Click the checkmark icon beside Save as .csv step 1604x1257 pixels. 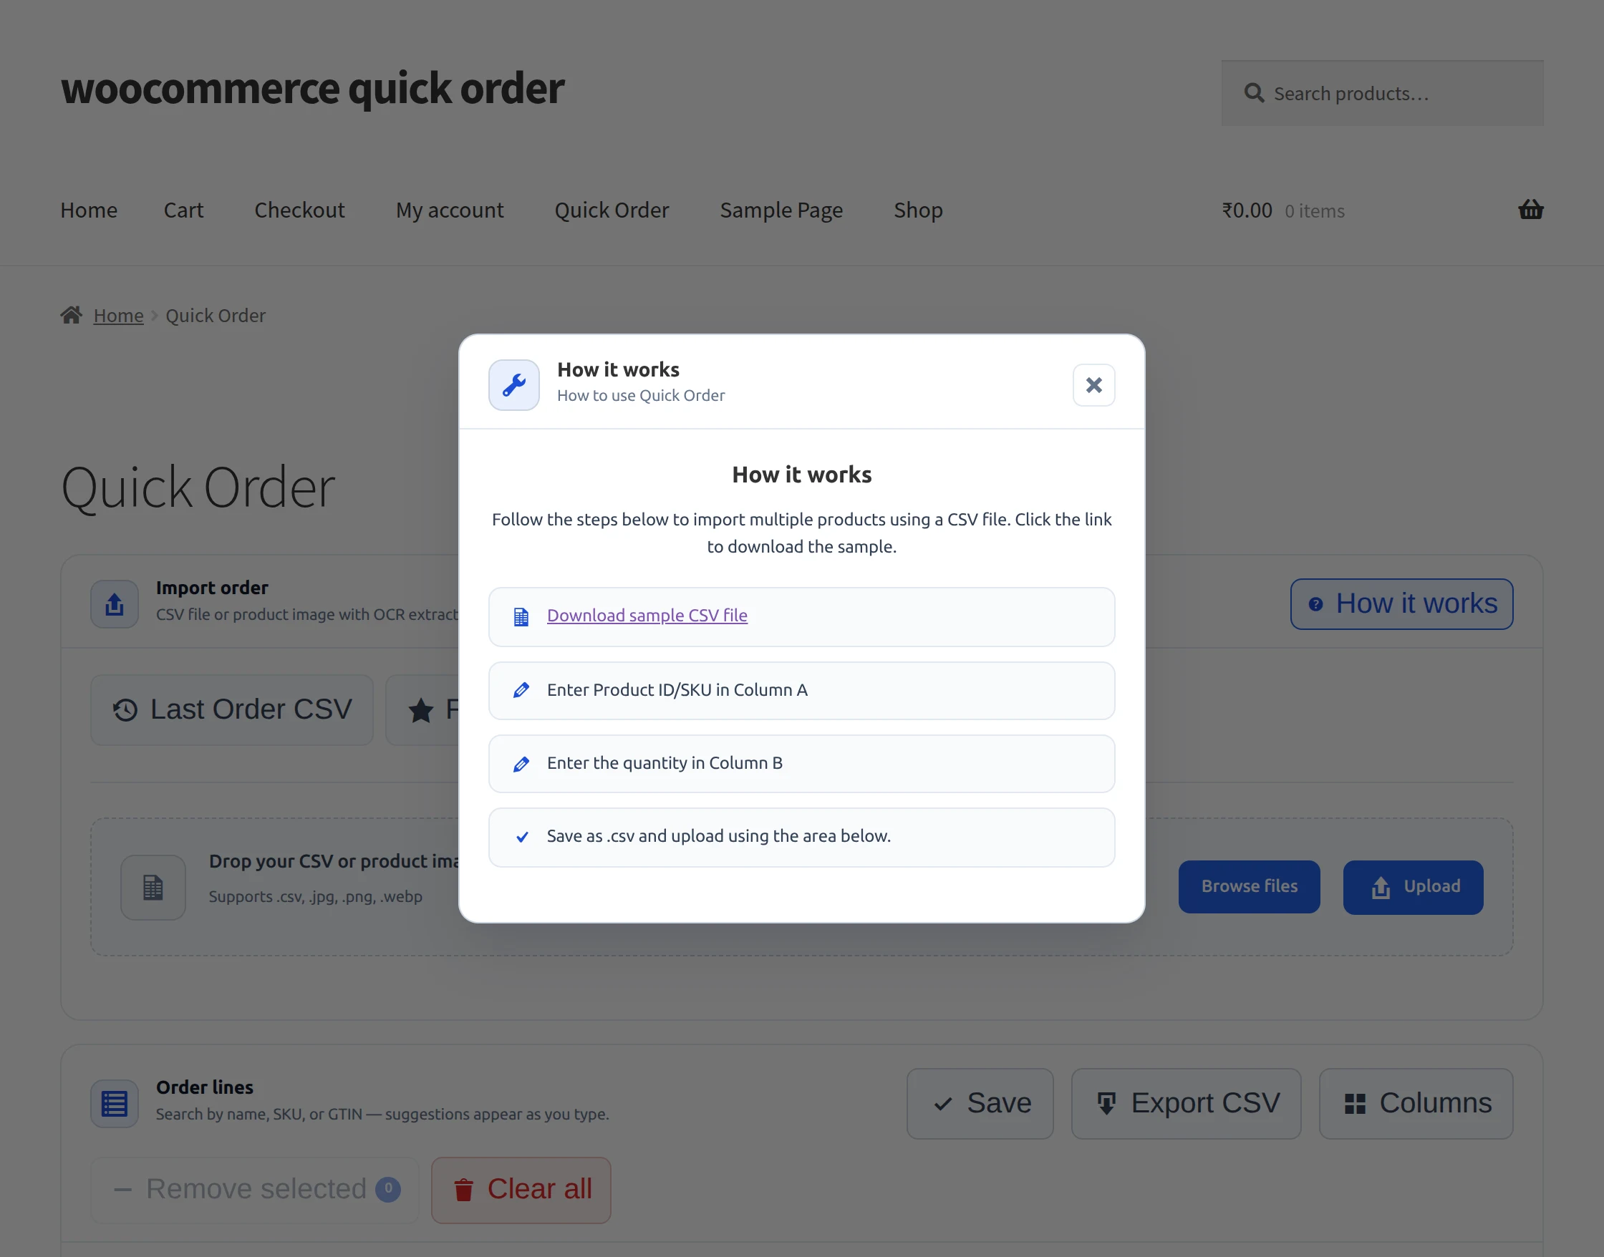coord(522,837)
